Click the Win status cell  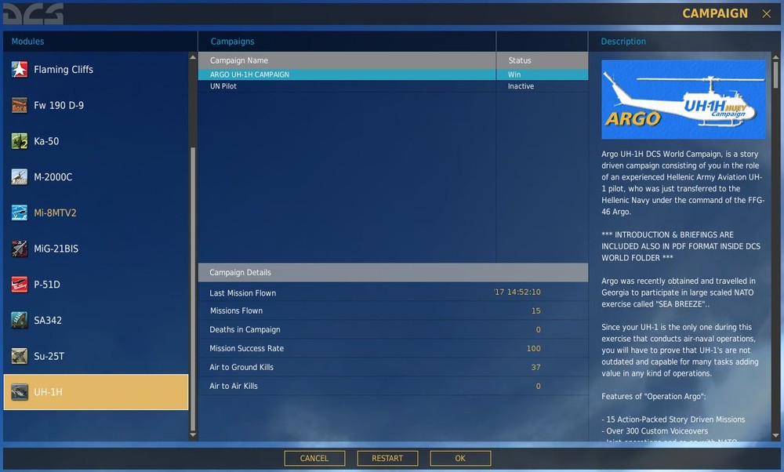(x=542, y=74)
